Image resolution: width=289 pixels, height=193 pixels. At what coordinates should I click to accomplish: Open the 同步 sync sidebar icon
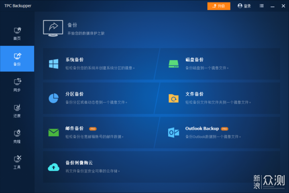(x=17, y=82)
